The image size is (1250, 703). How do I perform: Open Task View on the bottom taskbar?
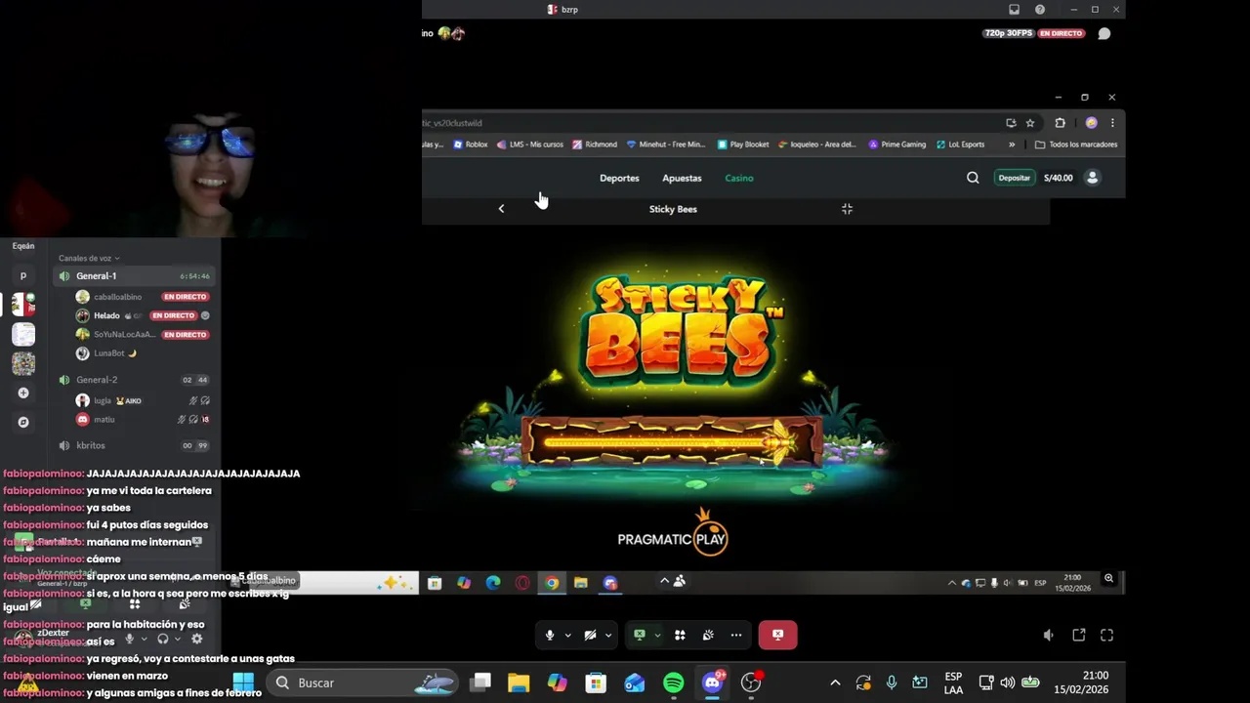[x=480, y=682]
